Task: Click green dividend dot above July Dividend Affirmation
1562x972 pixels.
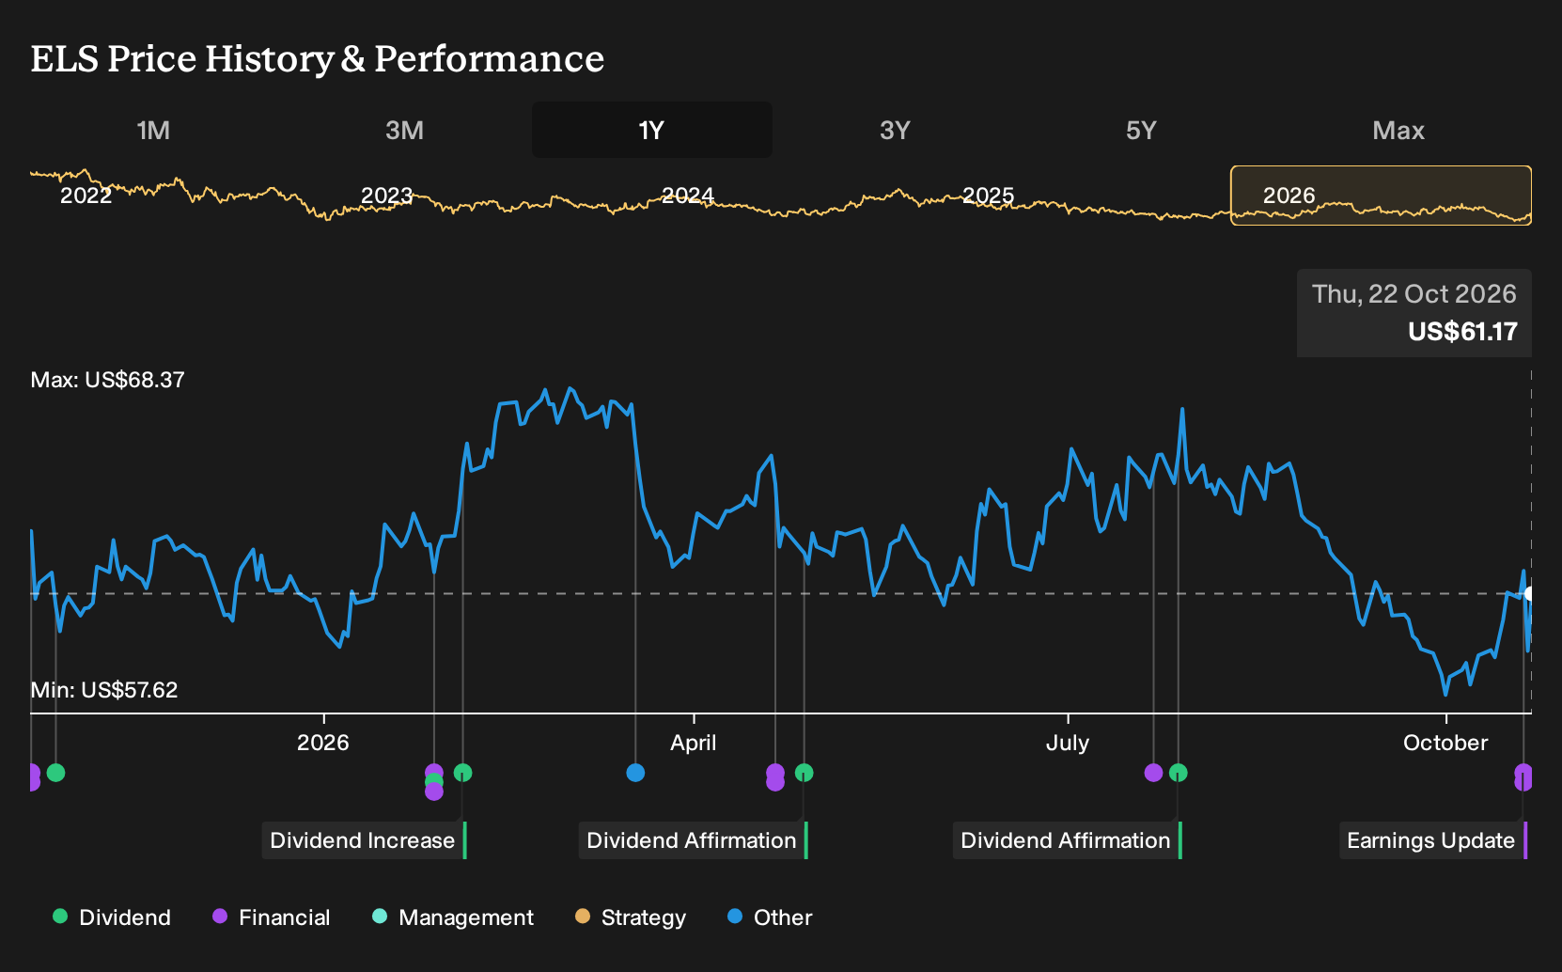Action: [x=1178, y=773]
